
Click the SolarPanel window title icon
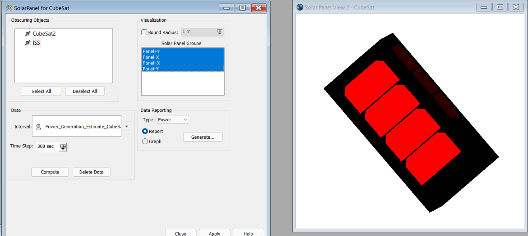coord(9,8)
